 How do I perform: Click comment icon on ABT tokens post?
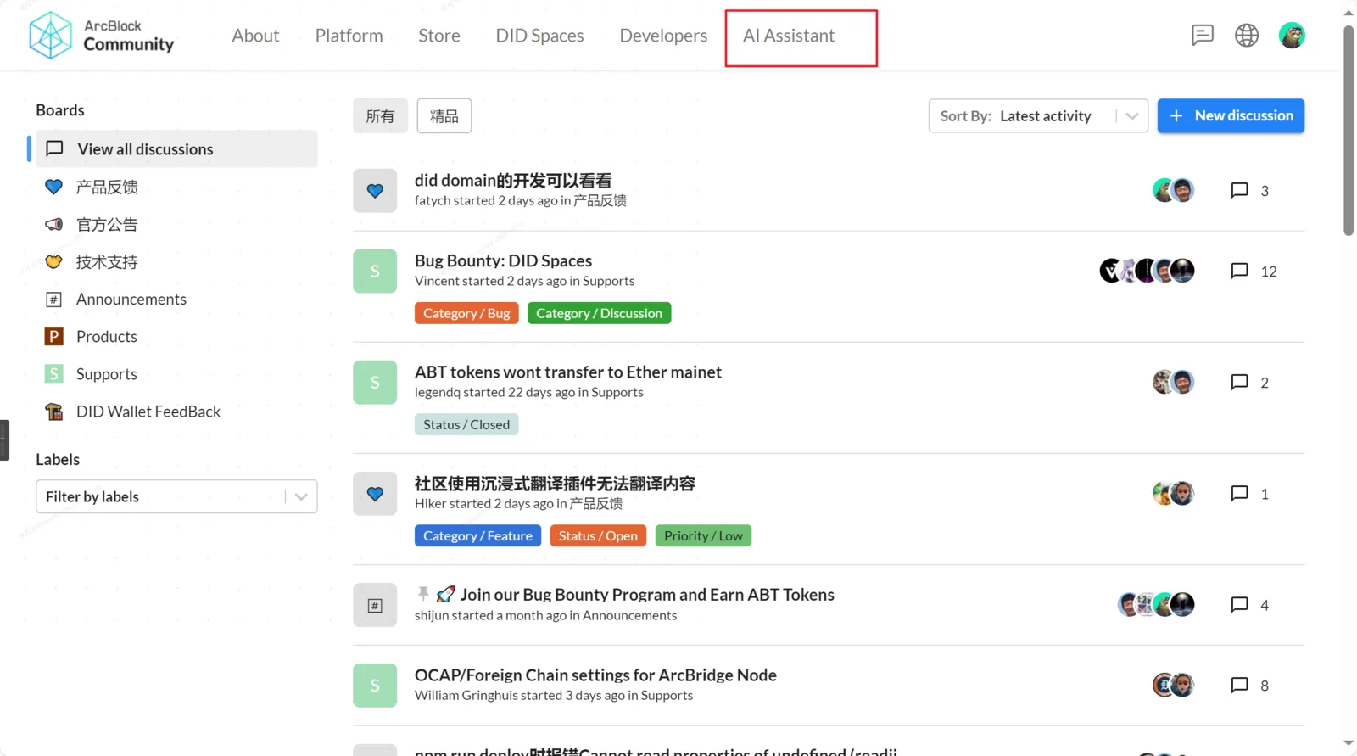coord(1239,382)
